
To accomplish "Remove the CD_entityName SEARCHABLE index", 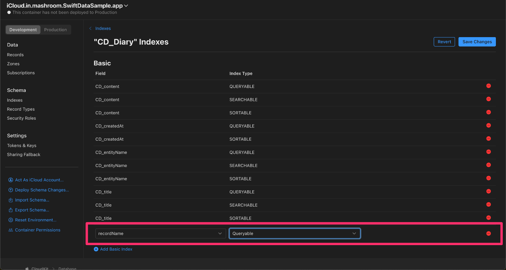I will point(488,165).
